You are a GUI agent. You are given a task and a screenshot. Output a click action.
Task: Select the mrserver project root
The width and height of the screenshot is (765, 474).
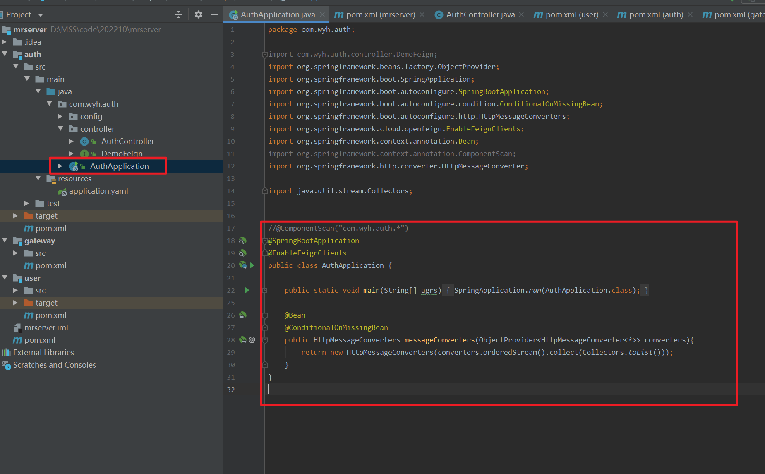30,29
